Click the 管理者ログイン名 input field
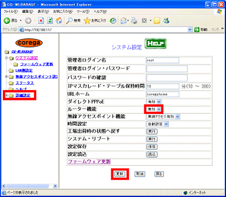The height and width of the screenshot is (197, 226). pyautogui.click(x=163, y=60)
